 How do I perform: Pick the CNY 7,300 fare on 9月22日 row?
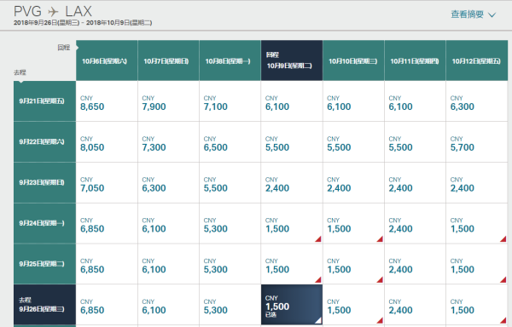[168, 141]
